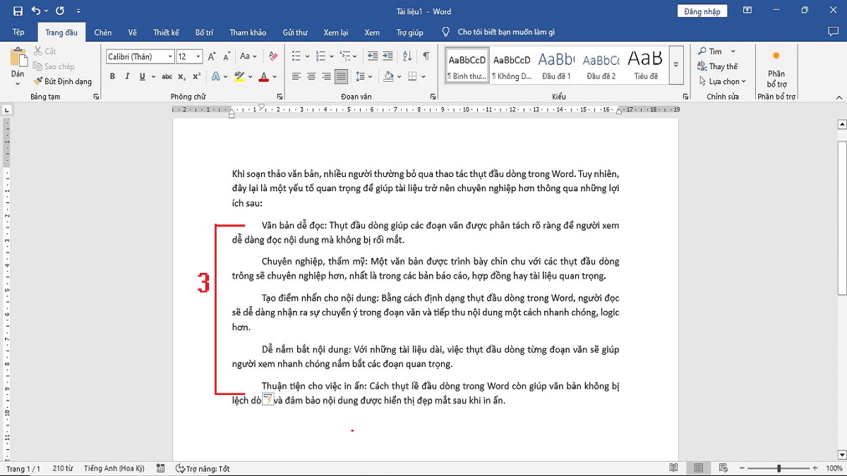Center the text alignment
Screen dimensions: 847x476
point(311,76)
